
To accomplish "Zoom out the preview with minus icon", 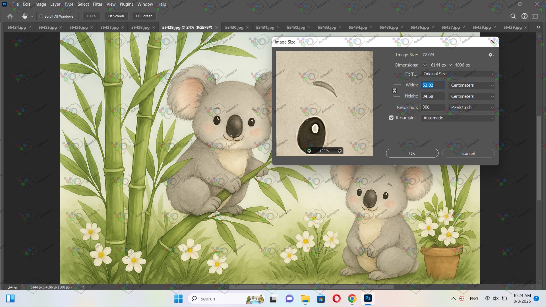I will (309, 151).
